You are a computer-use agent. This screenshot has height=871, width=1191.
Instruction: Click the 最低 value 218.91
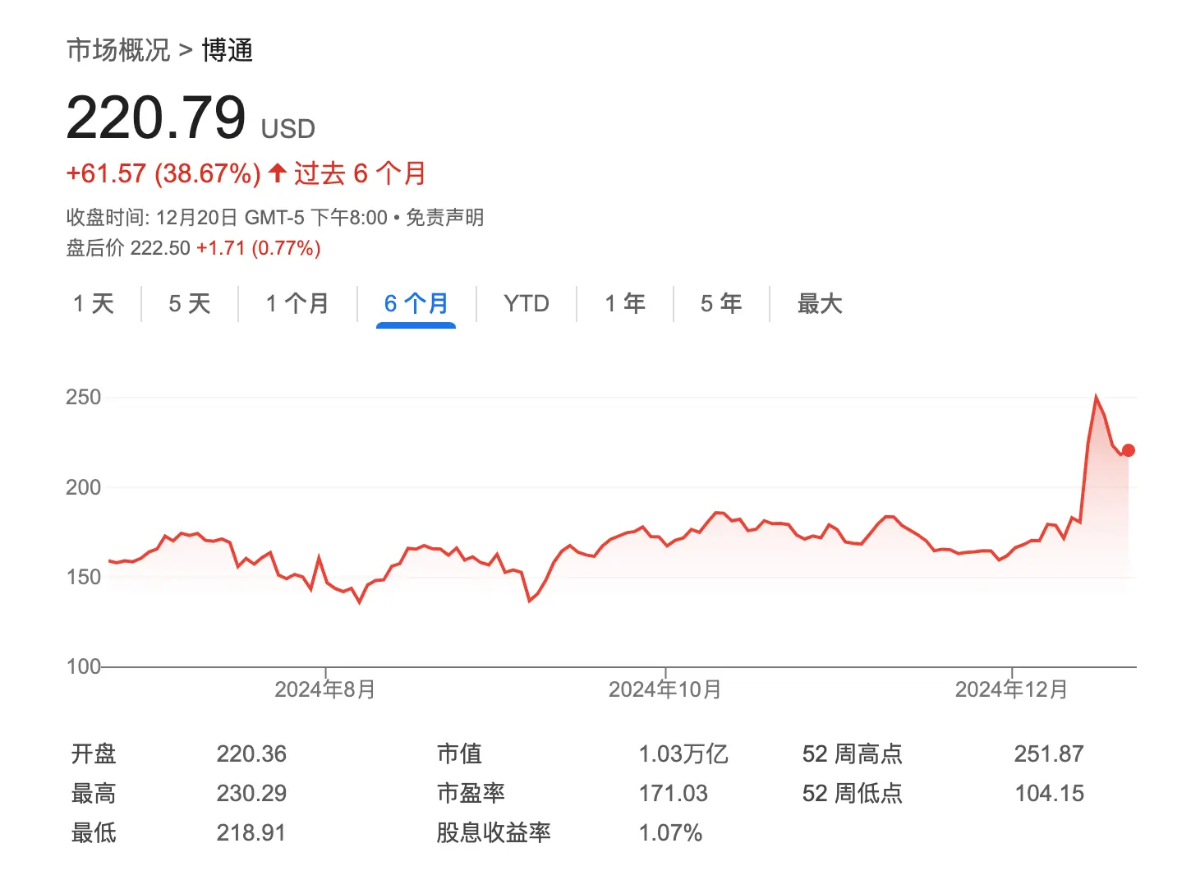251,832
